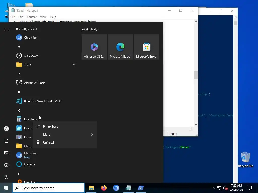This screenshot has width=258, height=193.
Task: Open File Explorer from taskbar
Action: tap(91, 188)
